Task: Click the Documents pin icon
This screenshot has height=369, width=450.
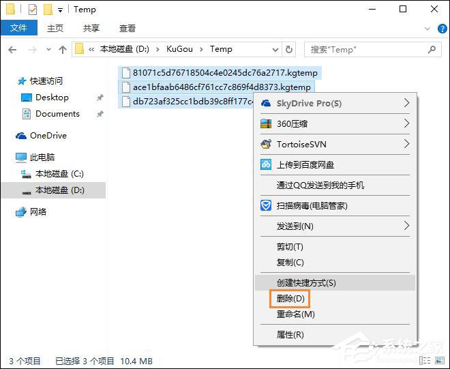Action: point(100,114)
